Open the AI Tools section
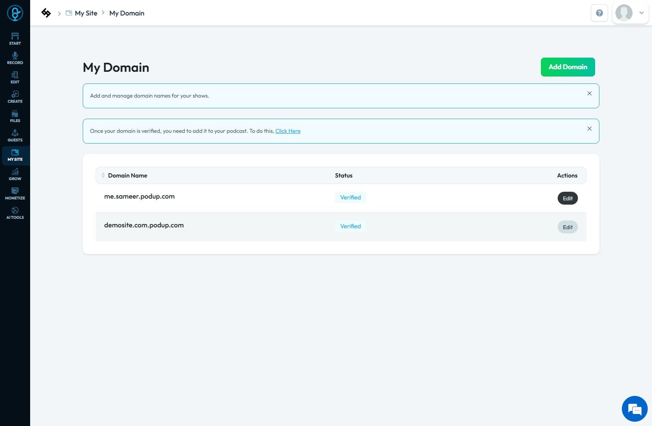The image size is (652, 426). [x=15, y=213]
